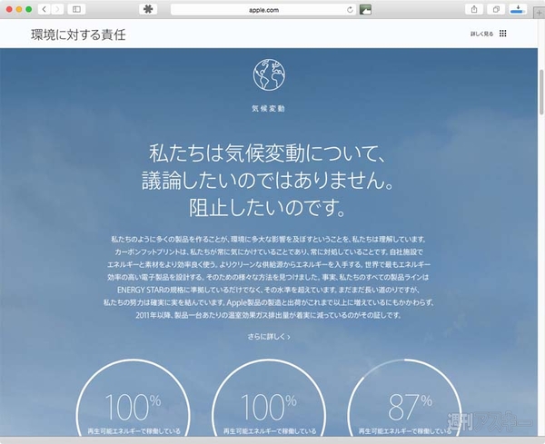
Task: Click the green image extension icon beside address bar
Action: pyautogui.click(x=365, y=10)
